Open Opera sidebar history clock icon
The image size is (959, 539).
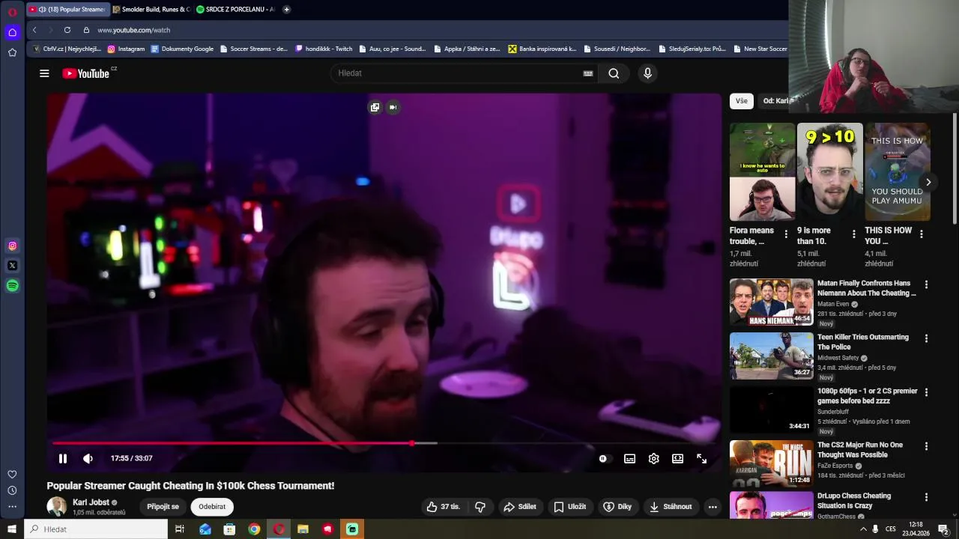point(12,490)
